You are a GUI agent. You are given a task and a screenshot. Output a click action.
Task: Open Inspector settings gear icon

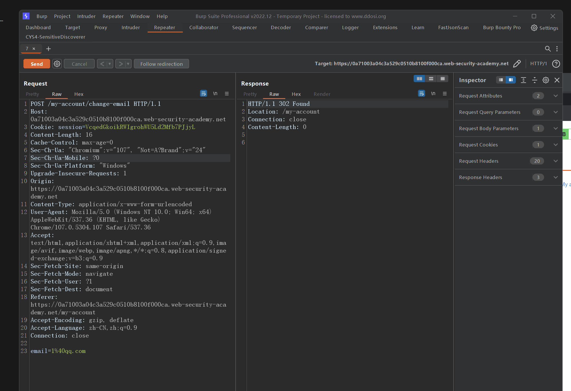click(546, 80)
